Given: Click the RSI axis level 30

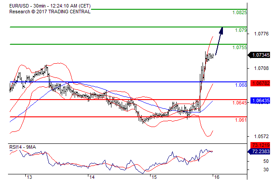Looking at the screenshot, I should [266, 170].
